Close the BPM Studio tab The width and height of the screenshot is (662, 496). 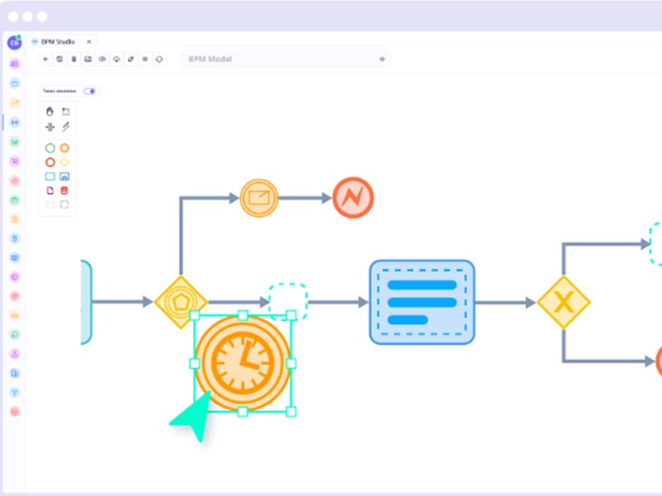point(89,42)
